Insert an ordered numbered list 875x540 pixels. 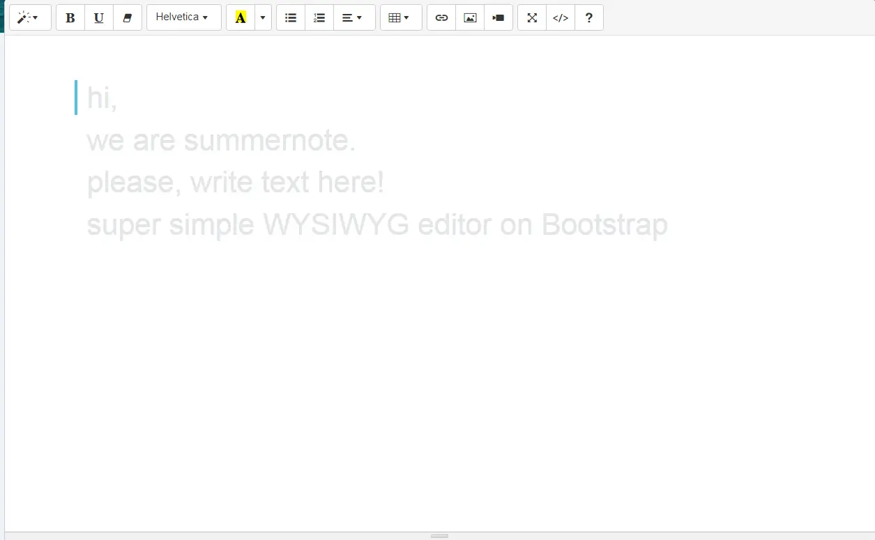click(319, 18)
